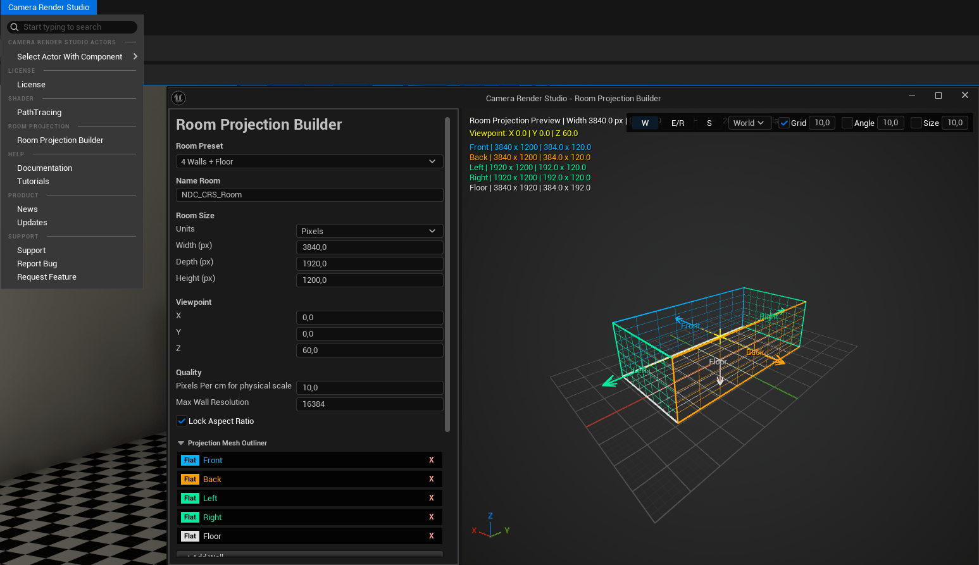The width and height of the screenshot is (979, 565).
Task: Remove the Back wall with X
Action: [x=432, y=479]
